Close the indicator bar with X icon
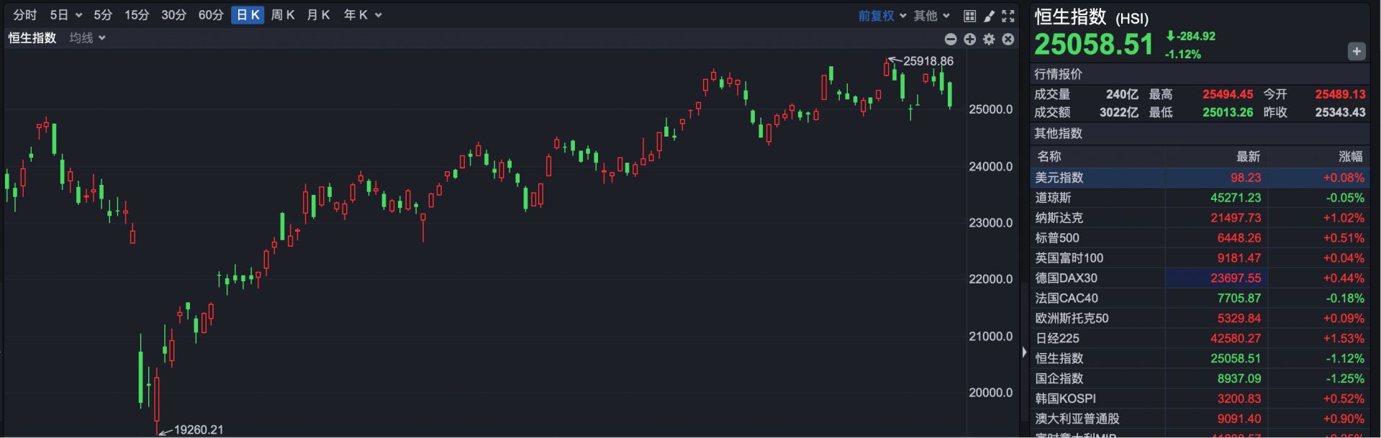 1008,40
